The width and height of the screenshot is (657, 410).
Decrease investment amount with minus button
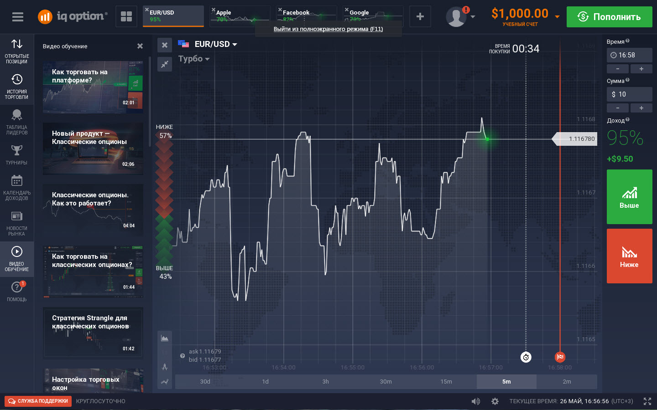coord(618,108)
